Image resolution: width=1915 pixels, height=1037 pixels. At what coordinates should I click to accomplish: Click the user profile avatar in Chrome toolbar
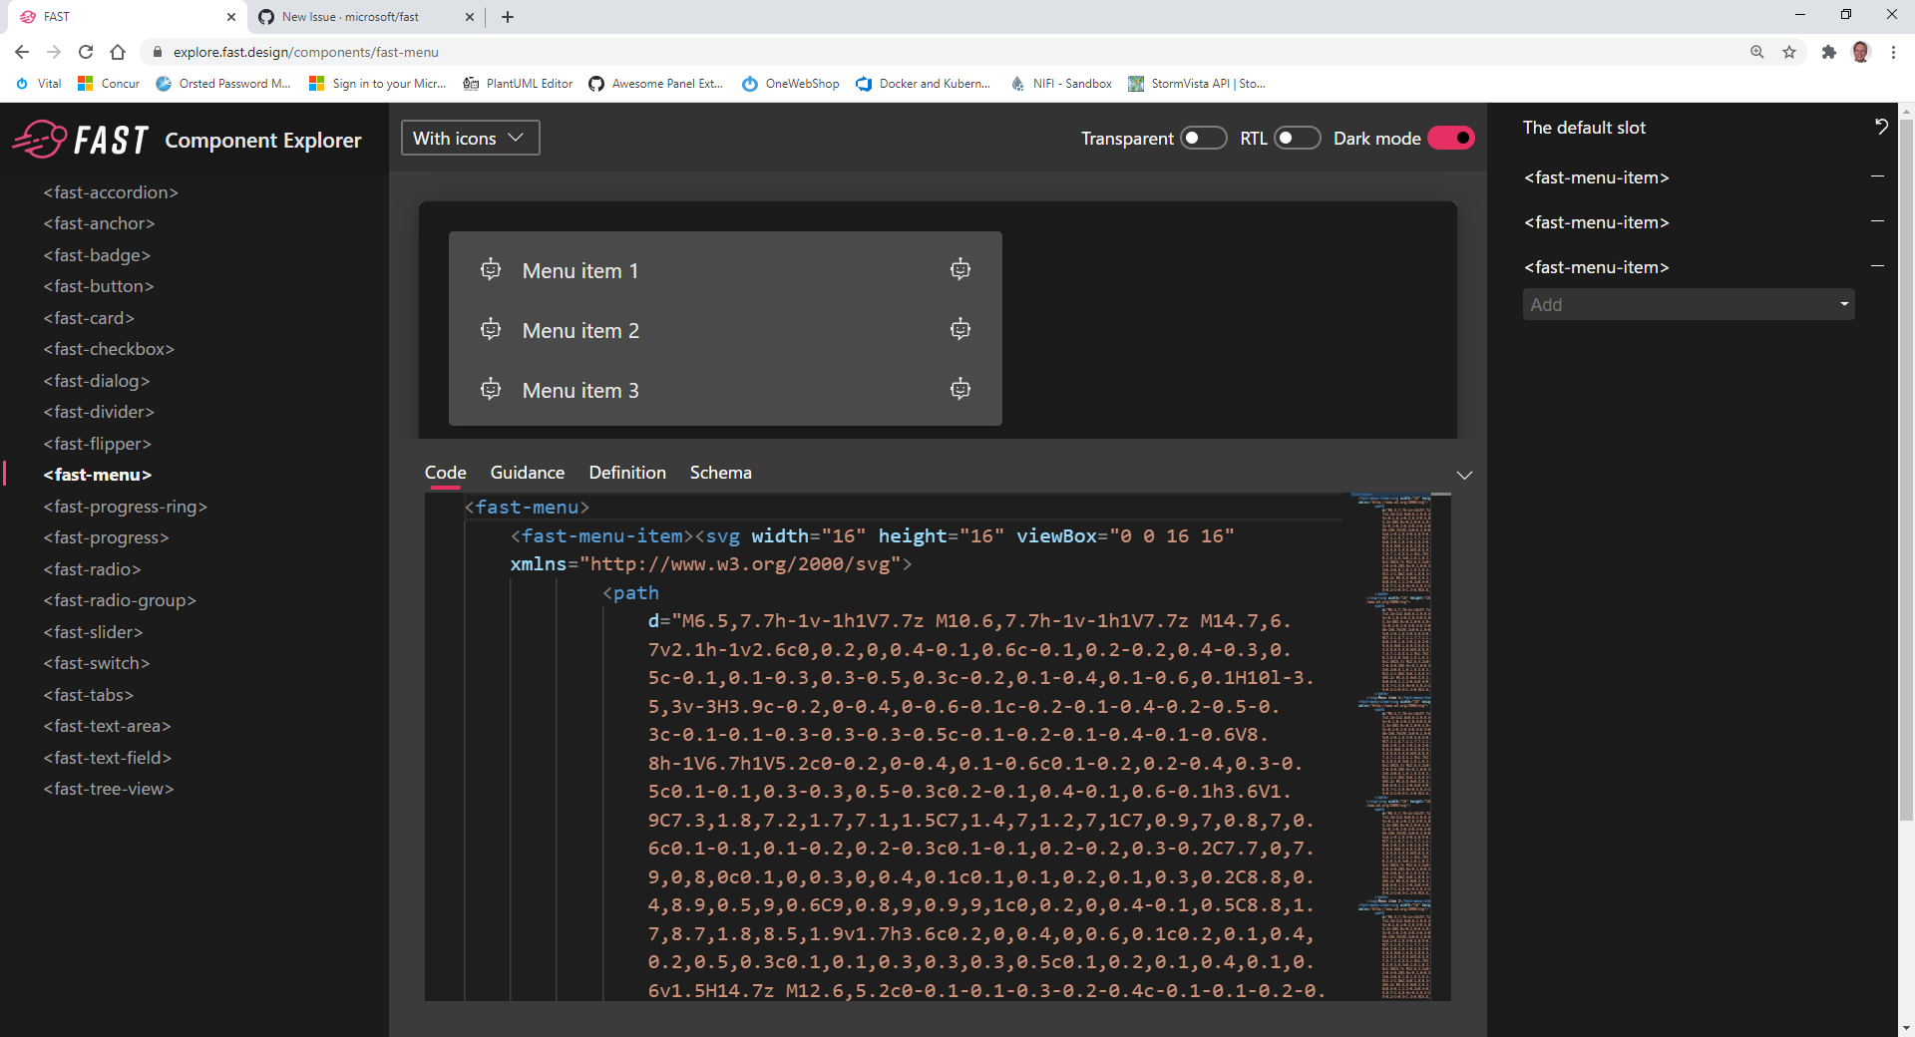point(1861,52)
